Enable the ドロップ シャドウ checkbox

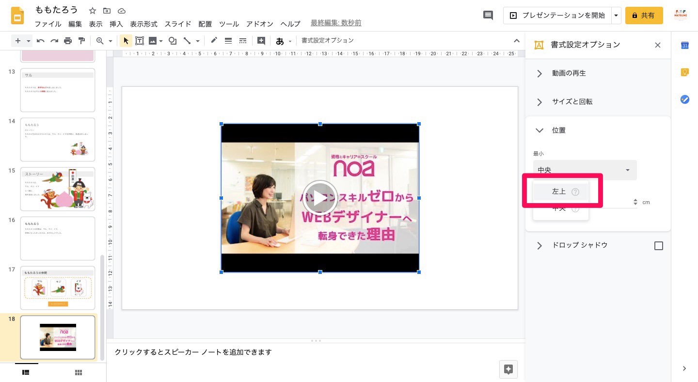click(658, 246)
